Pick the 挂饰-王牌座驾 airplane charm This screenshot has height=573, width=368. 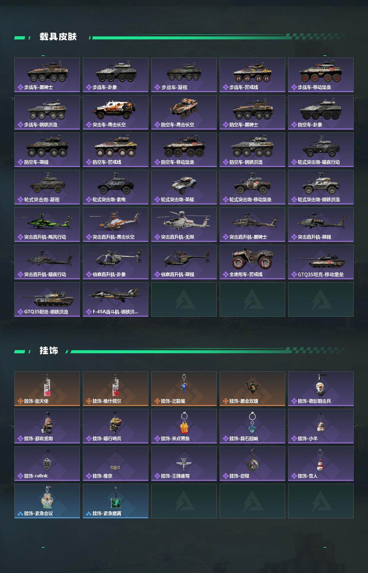click(x=184, y=464)
